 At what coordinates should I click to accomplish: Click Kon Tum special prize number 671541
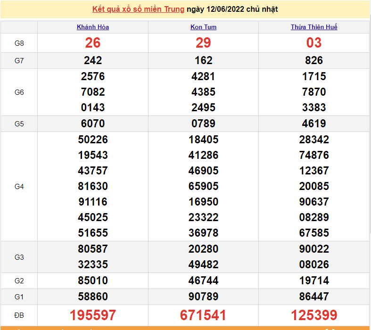[x=203, y=315]
